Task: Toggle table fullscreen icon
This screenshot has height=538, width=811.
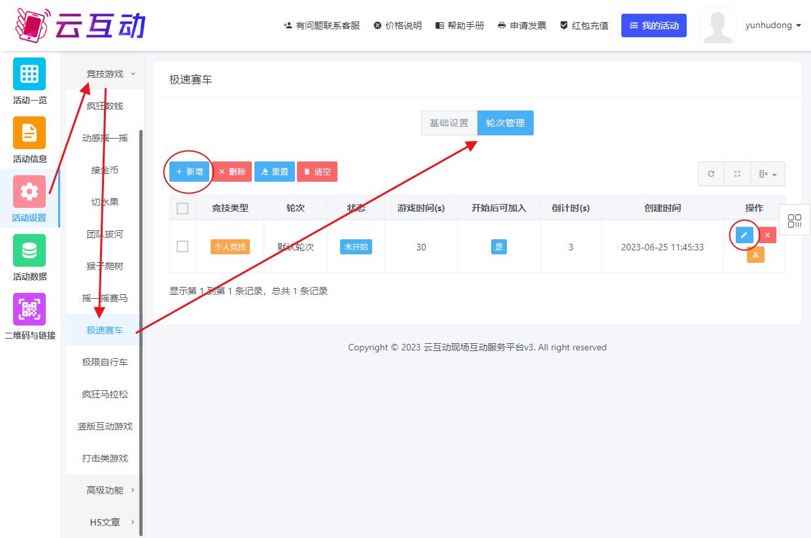Action: (737, 174)
